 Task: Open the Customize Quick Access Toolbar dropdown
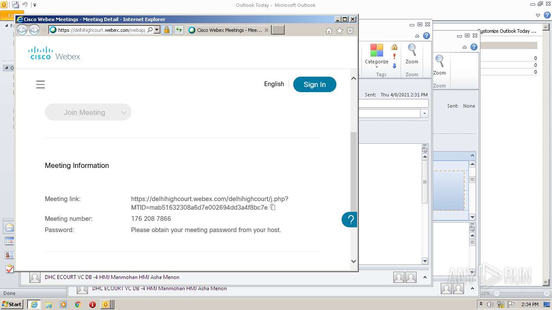click(x=35, y=5)
